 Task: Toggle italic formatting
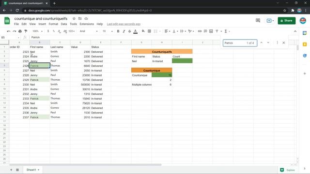[x=124, y=31]
